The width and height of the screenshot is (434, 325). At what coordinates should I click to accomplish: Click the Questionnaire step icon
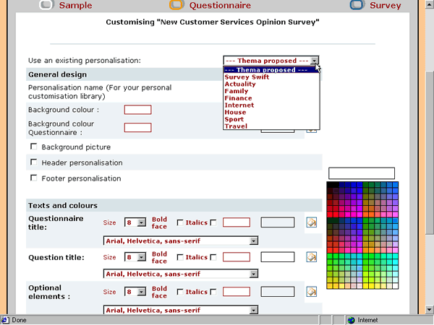tap(176, 5)
